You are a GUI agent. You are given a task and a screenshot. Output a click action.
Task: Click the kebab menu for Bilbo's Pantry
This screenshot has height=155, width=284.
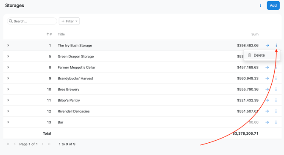pos(276,100)
